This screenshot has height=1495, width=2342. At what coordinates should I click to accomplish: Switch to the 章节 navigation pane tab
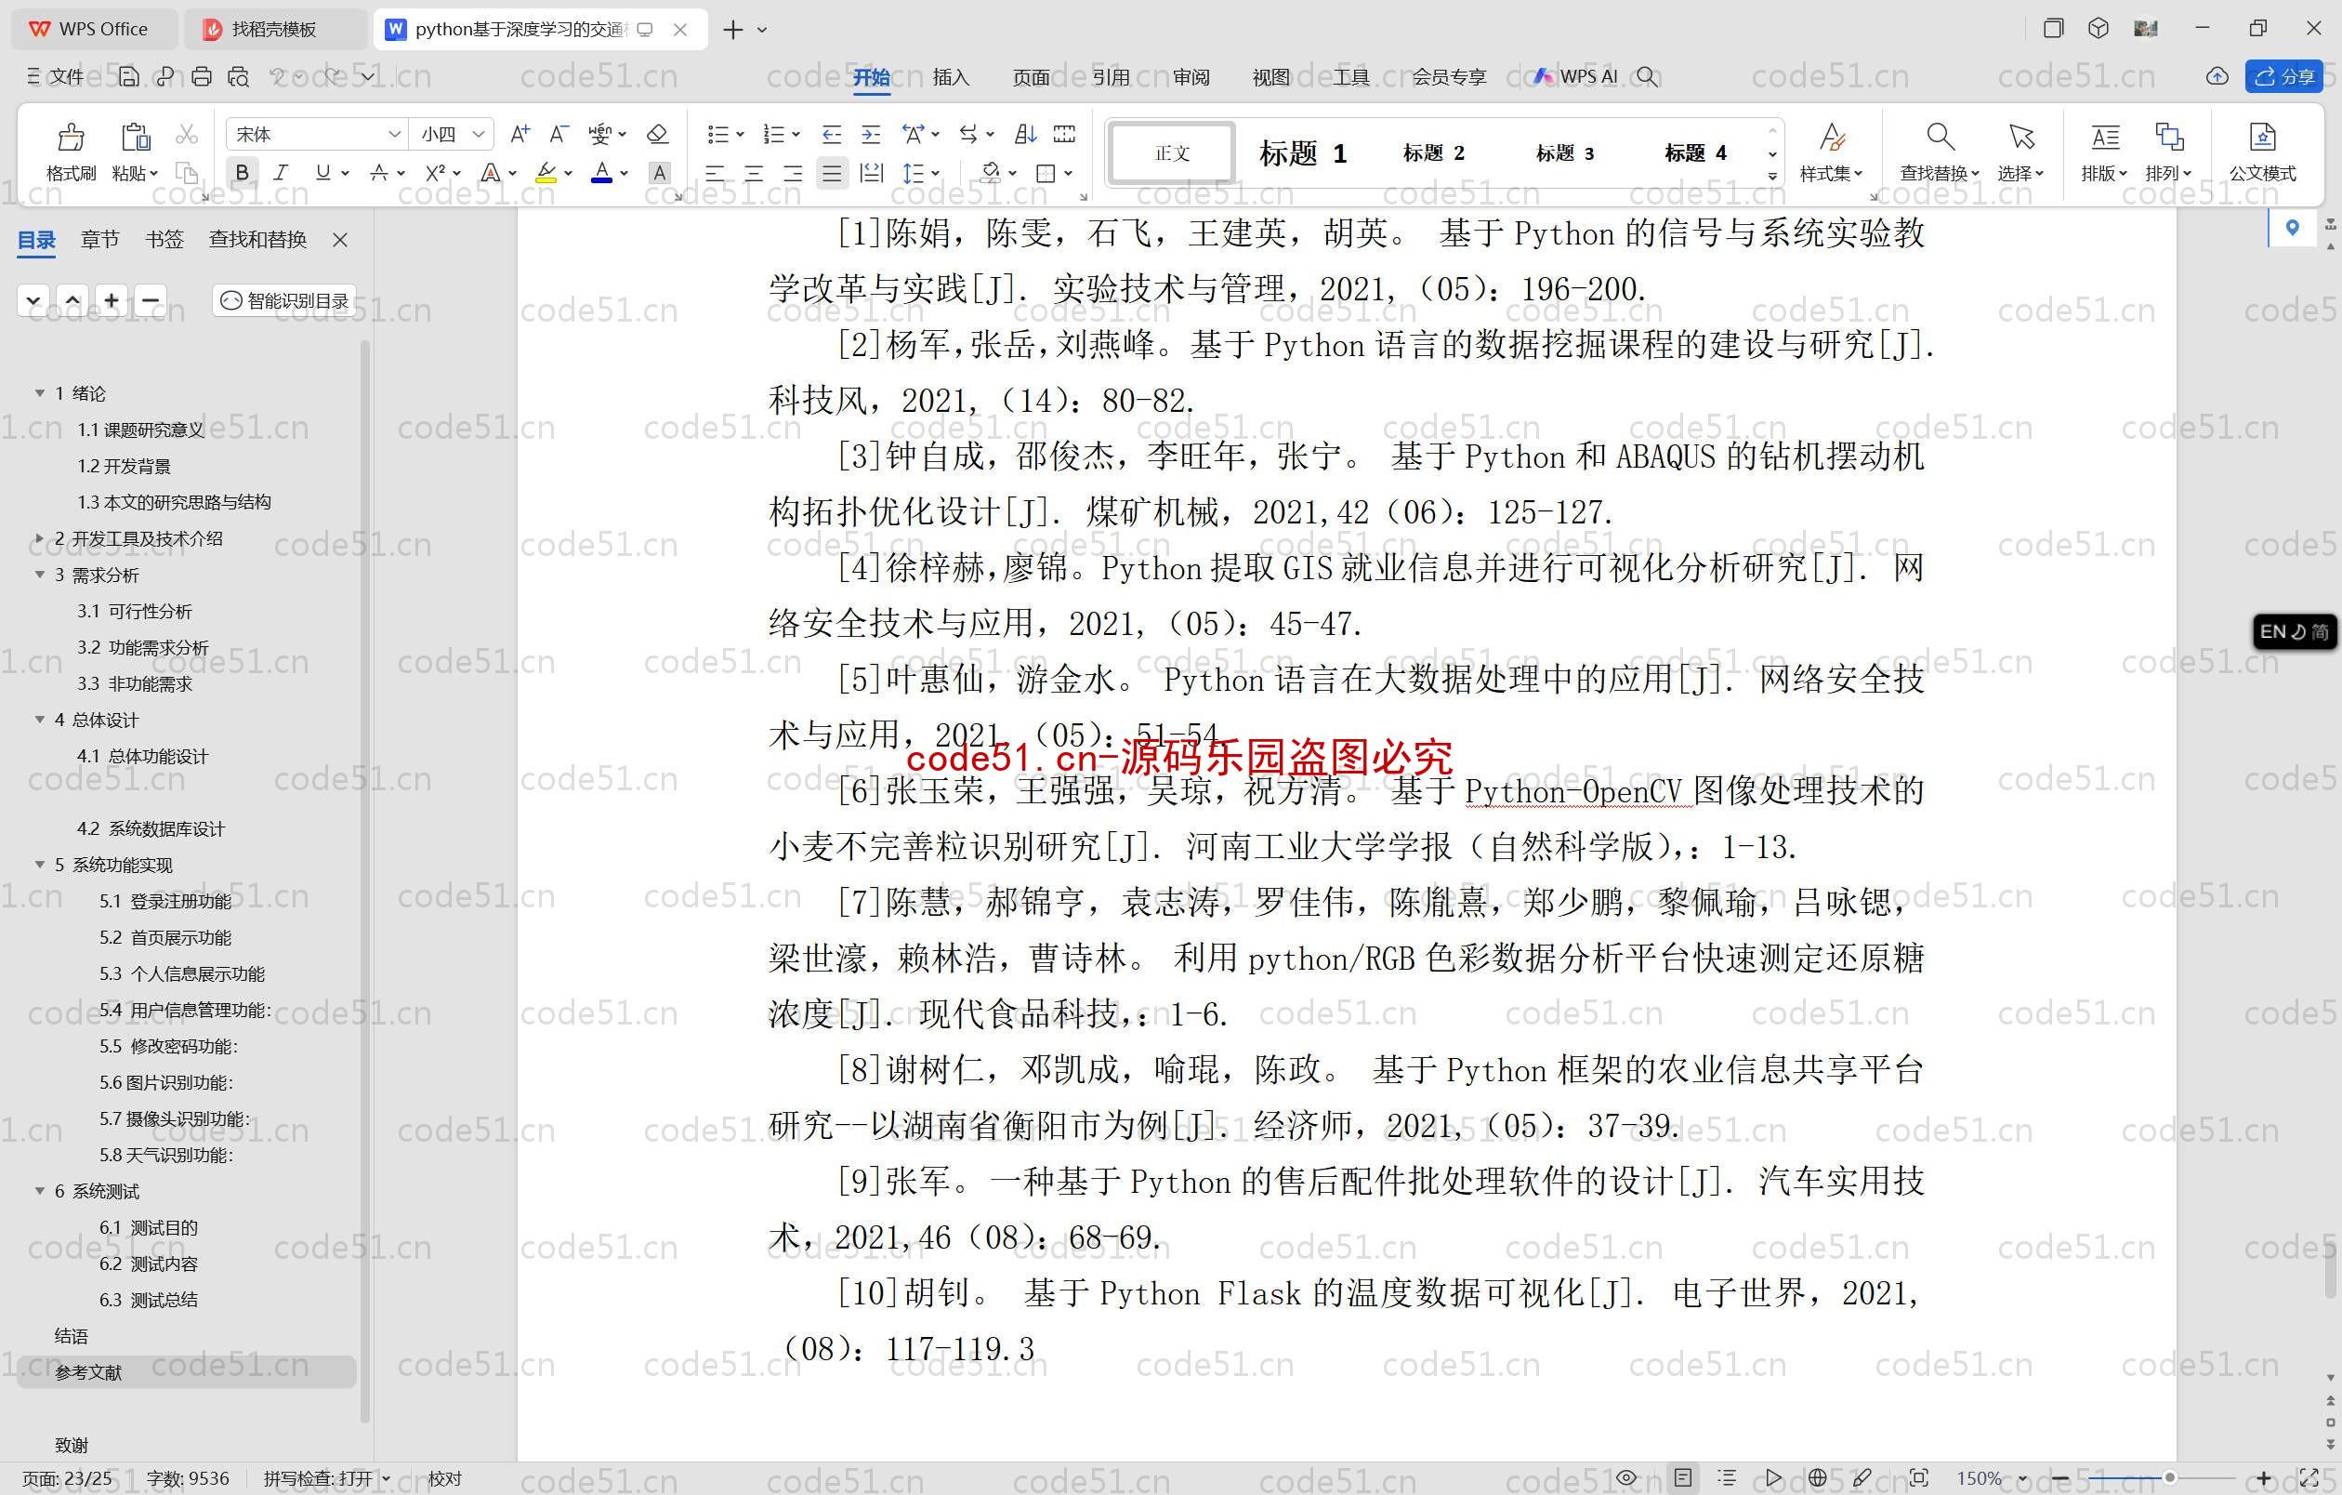(x=99, y=239)
